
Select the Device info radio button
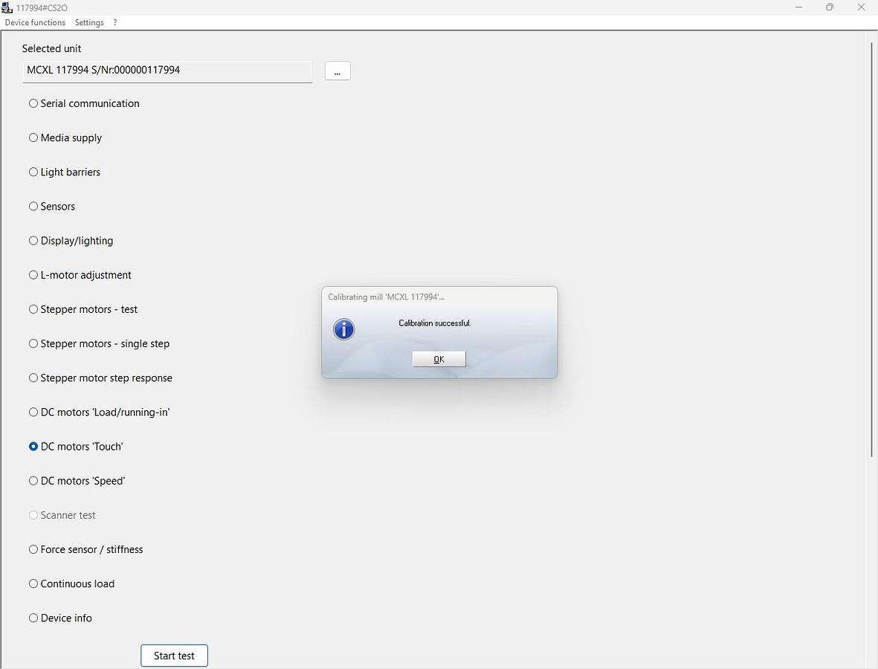point(33,618)
